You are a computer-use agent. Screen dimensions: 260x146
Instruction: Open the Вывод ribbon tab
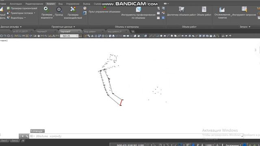[x=87, y=4]
